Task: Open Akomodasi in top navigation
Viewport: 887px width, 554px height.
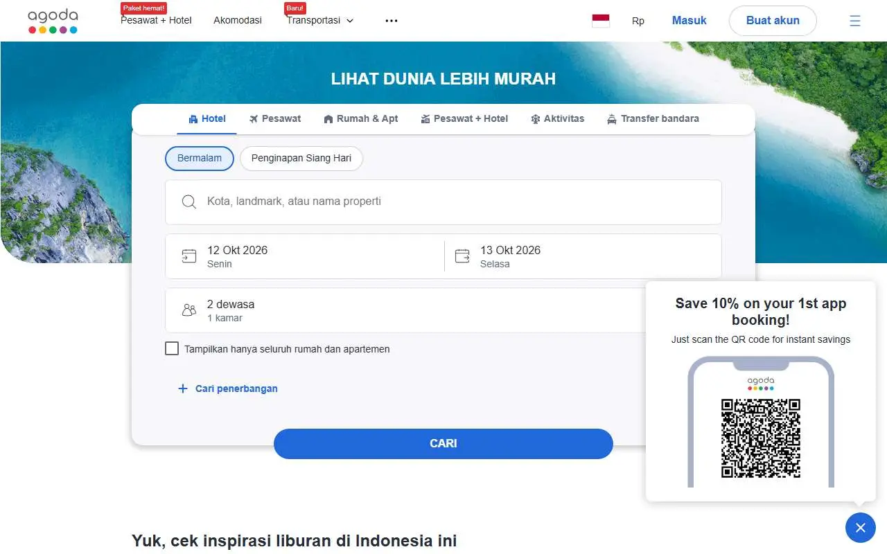Action: point(238,21)
